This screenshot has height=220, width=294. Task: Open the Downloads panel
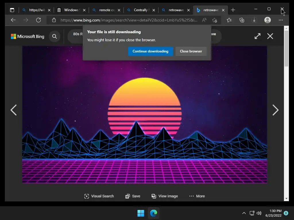click(x=254, y=20)
